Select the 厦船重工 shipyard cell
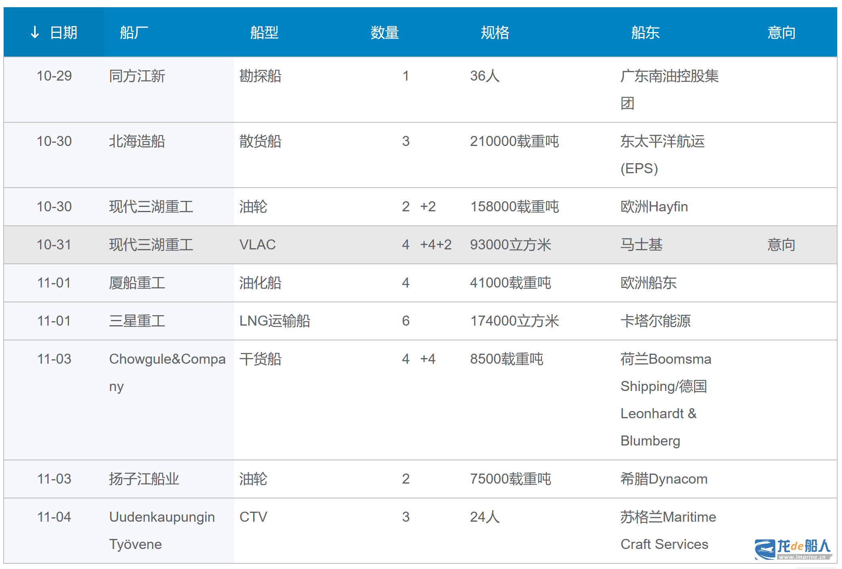Screen dimensions: 842x569 coord(137,283)
